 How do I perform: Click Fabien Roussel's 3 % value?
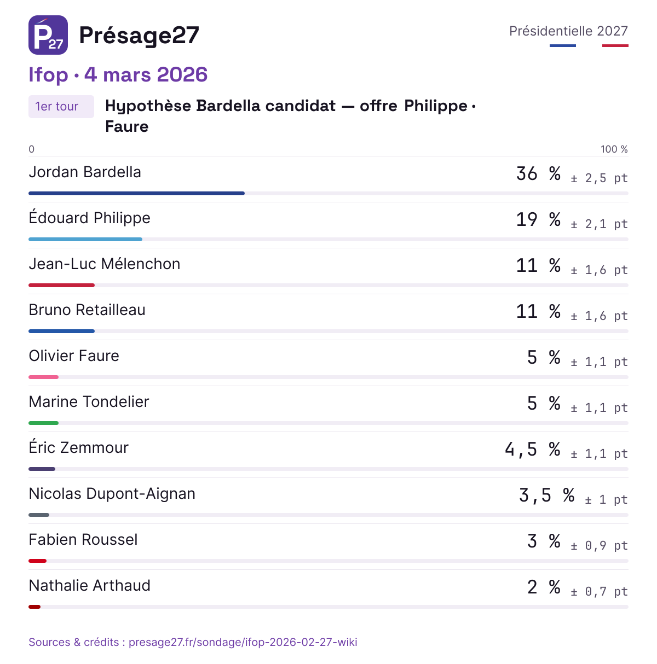click(x=544, y=541)
